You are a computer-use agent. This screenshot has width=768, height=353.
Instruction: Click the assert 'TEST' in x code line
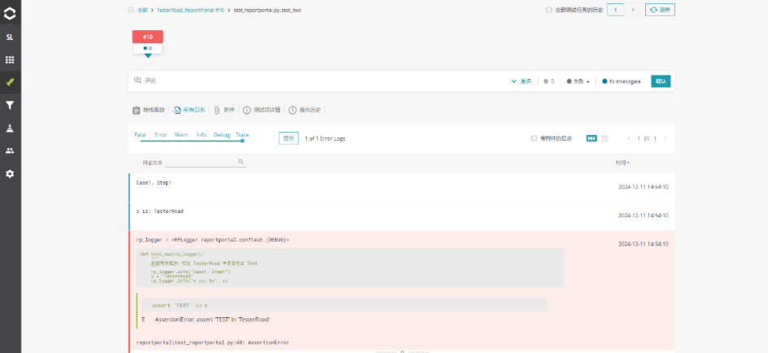[x=179, y=306]
